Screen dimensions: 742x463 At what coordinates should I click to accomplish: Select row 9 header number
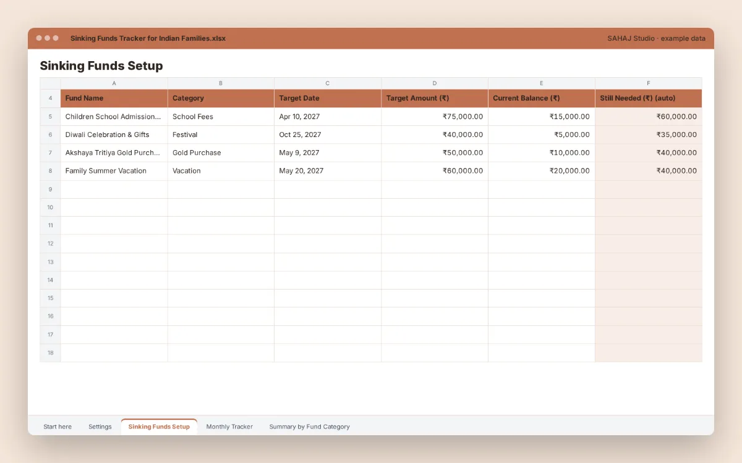(50, 190)
